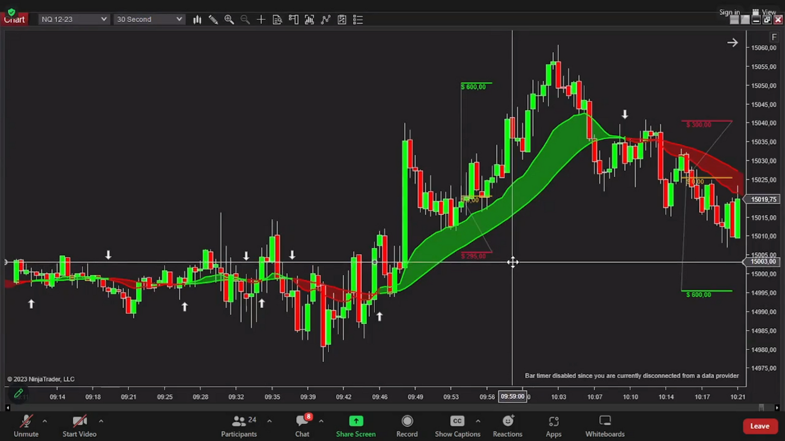This screenshot has width=785, height=441.
Task: Open the drawing tools pencil icon
Action: [213, 20]
